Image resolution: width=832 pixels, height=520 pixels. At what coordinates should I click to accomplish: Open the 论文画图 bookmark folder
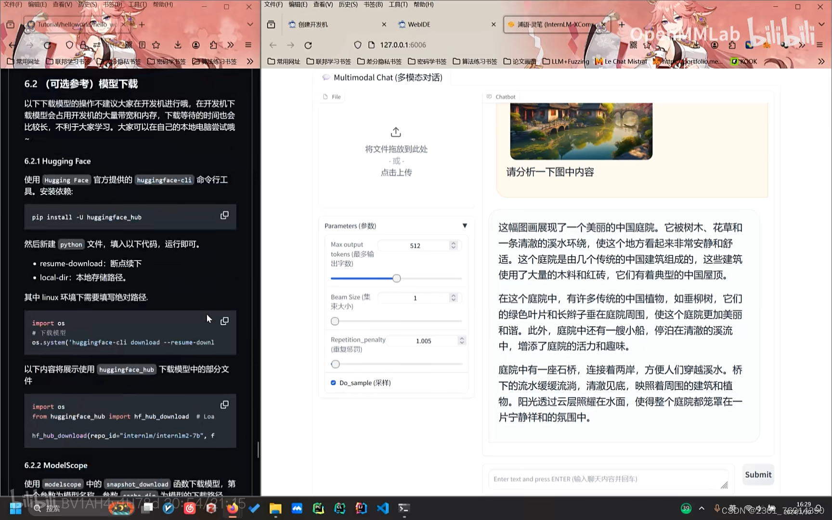pos(520,61)
